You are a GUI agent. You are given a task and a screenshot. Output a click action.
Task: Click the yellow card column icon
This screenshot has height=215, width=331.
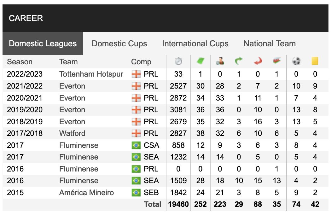tap(315, 61)
